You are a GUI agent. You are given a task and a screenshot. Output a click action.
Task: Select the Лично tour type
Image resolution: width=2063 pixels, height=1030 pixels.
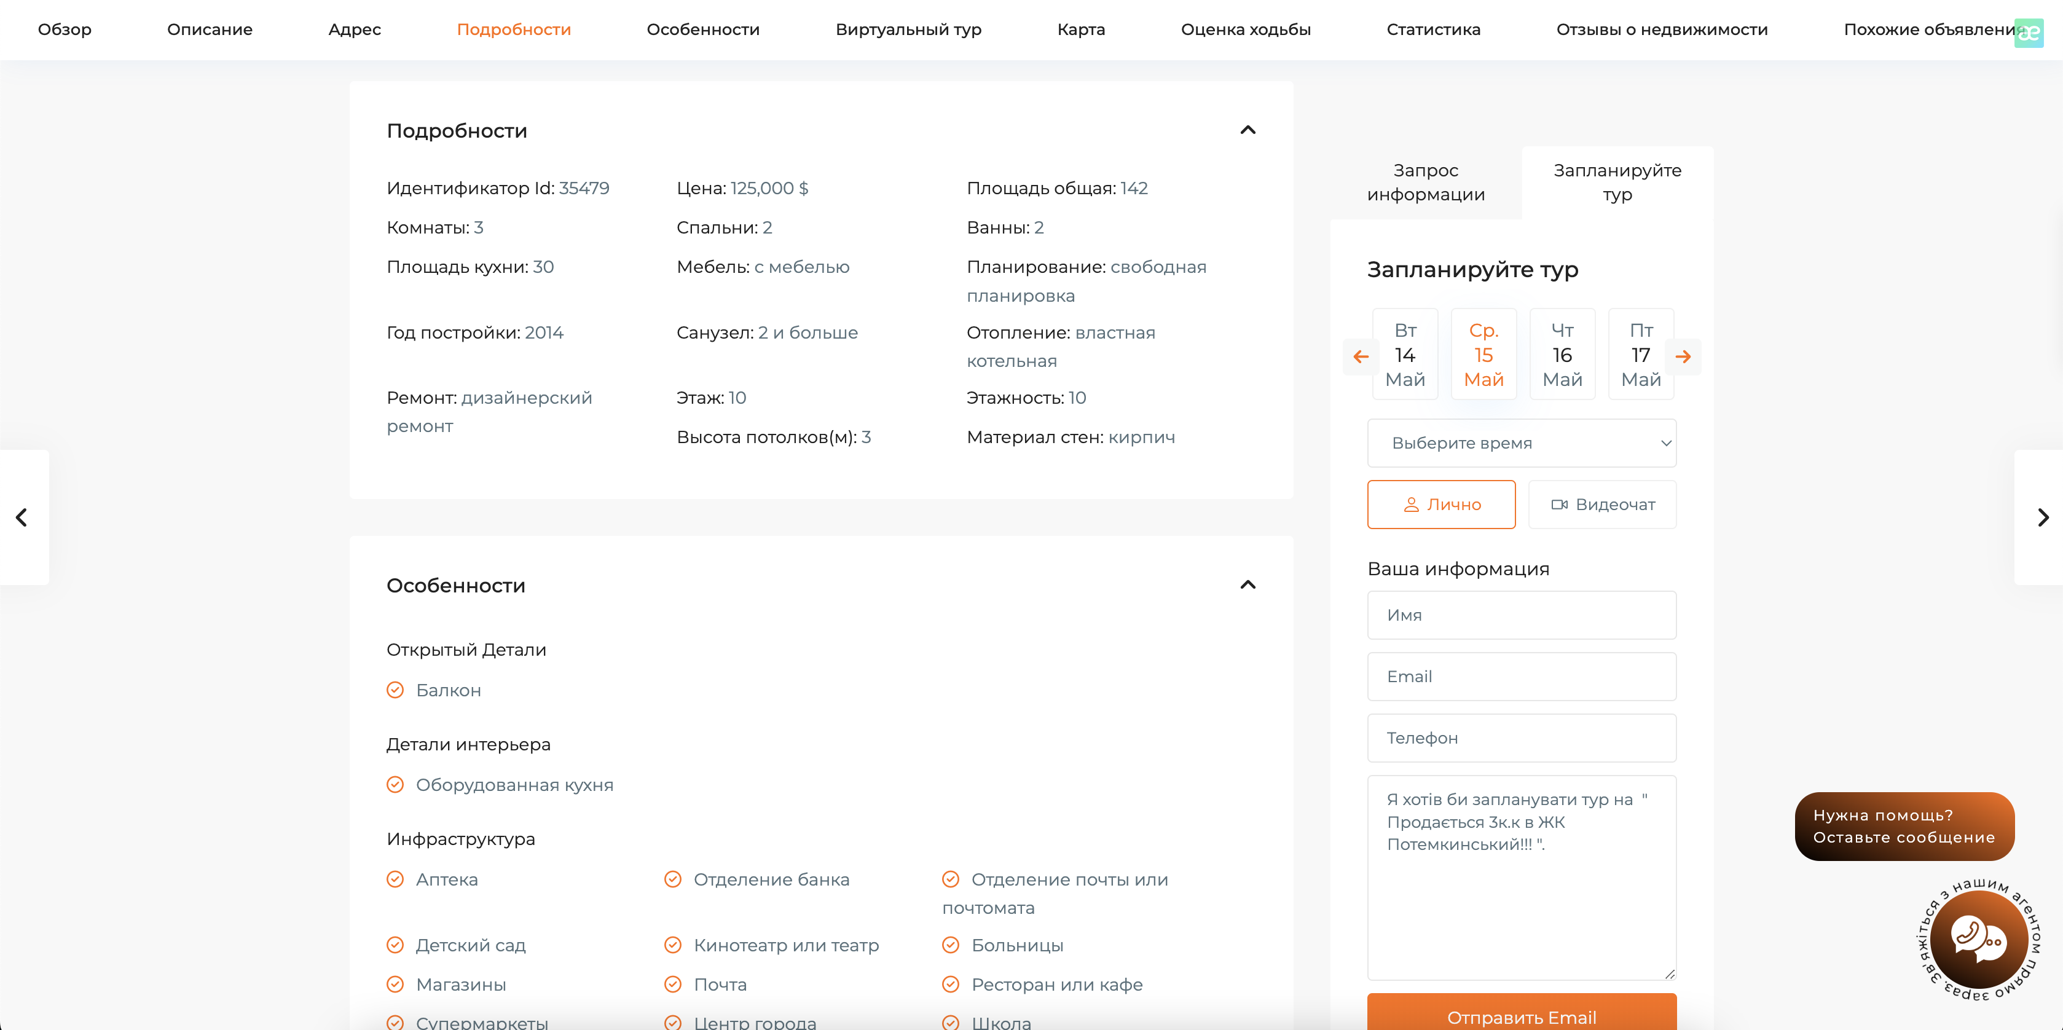1440,505
